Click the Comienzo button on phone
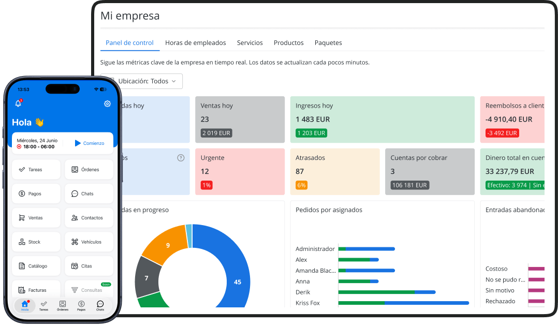Viewport: 558px width, 326px height. pos(90,143)
